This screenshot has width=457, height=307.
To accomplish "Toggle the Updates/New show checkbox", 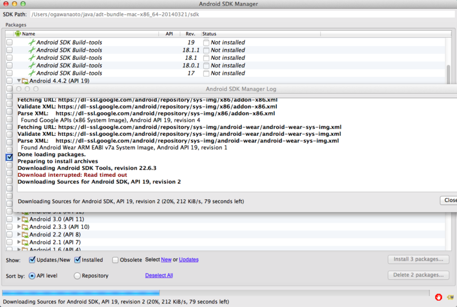I will point(32,260).
